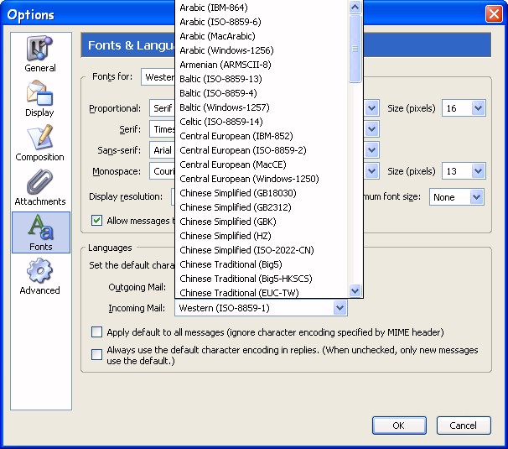Select the Fonts options panel
The width and height of the screenshot is (508, 449).
(x=41, y=232)
